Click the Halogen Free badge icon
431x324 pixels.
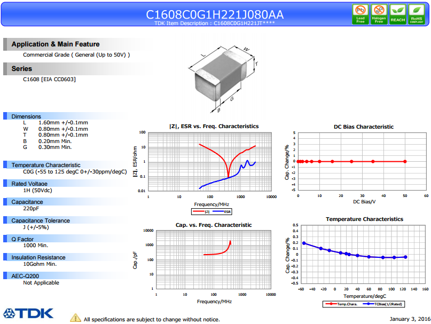point(379,14)
